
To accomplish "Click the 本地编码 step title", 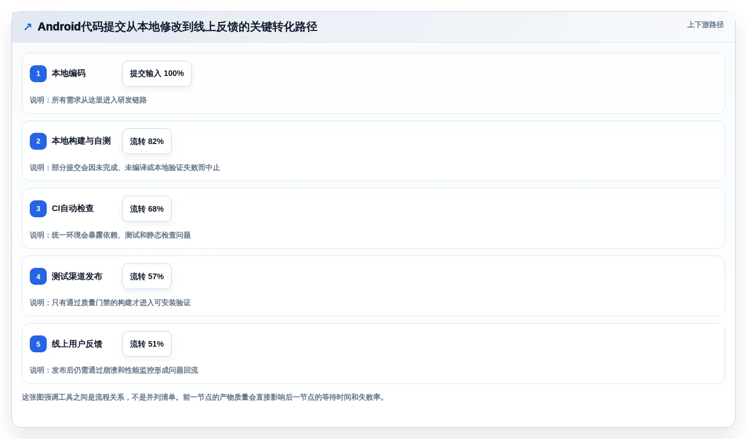I will pos(69,74).
